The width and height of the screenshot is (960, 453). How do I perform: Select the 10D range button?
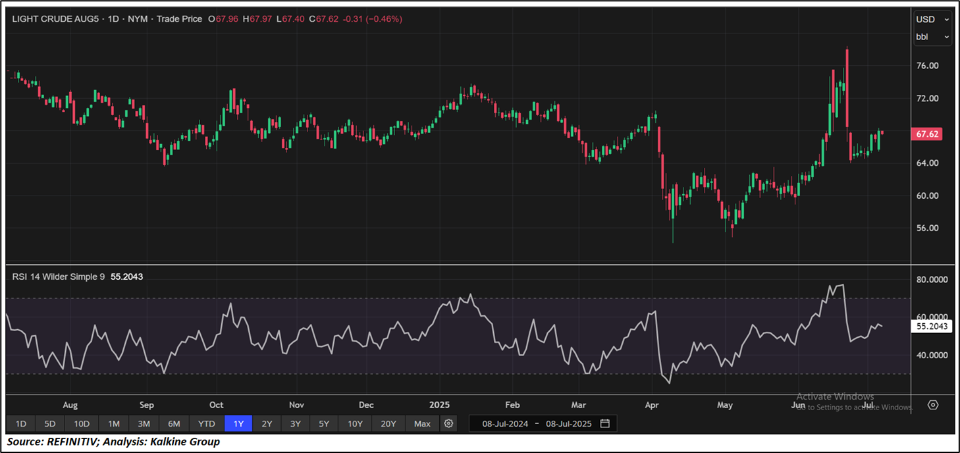82,423
